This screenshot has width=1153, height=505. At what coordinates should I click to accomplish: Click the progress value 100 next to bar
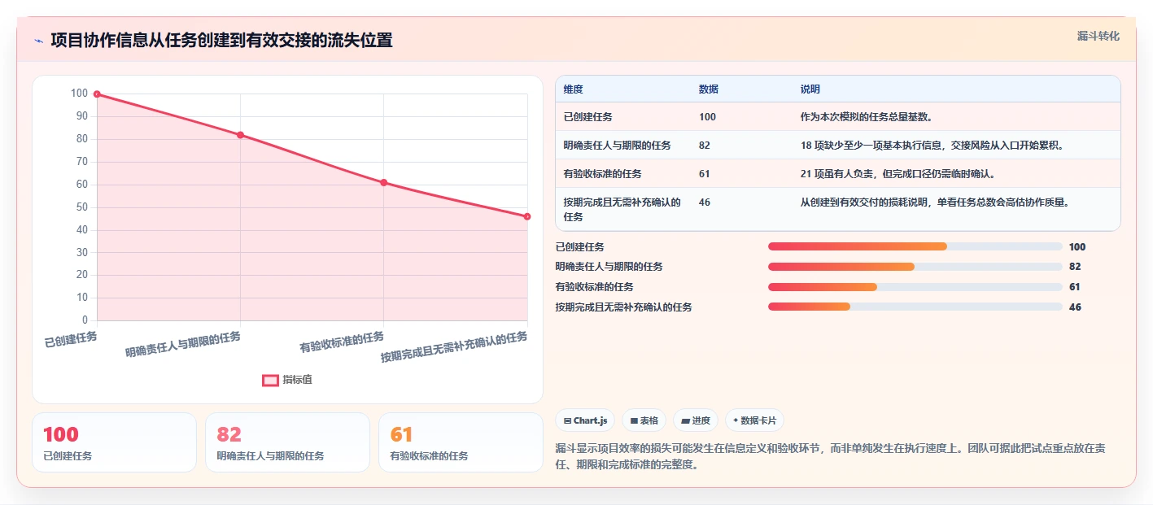pos(1077,247)
